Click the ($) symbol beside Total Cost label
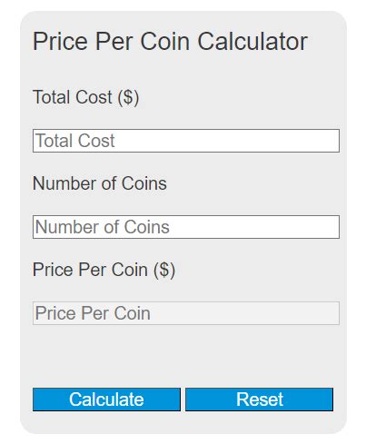366x444 pixels. 128,97
